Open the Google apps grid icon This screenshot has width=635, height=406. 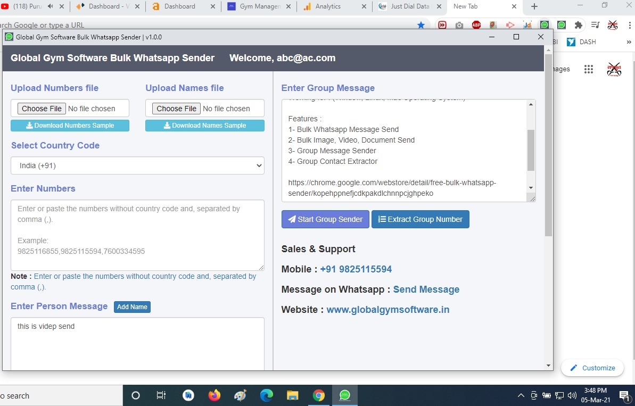[589, 69]
